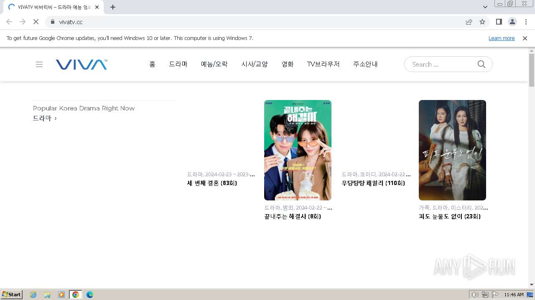This screenshot has width=535, height=300.
Task: Open the 드라마 navigation menu
Action: pyautogui.click(x=178, y=64)
